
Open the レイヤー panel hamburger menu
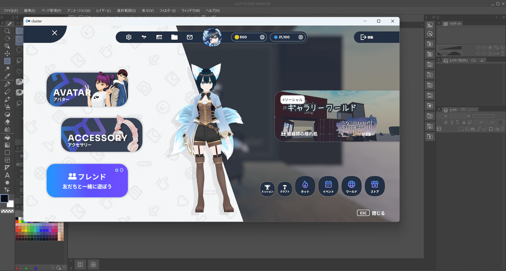pos(439,110)
